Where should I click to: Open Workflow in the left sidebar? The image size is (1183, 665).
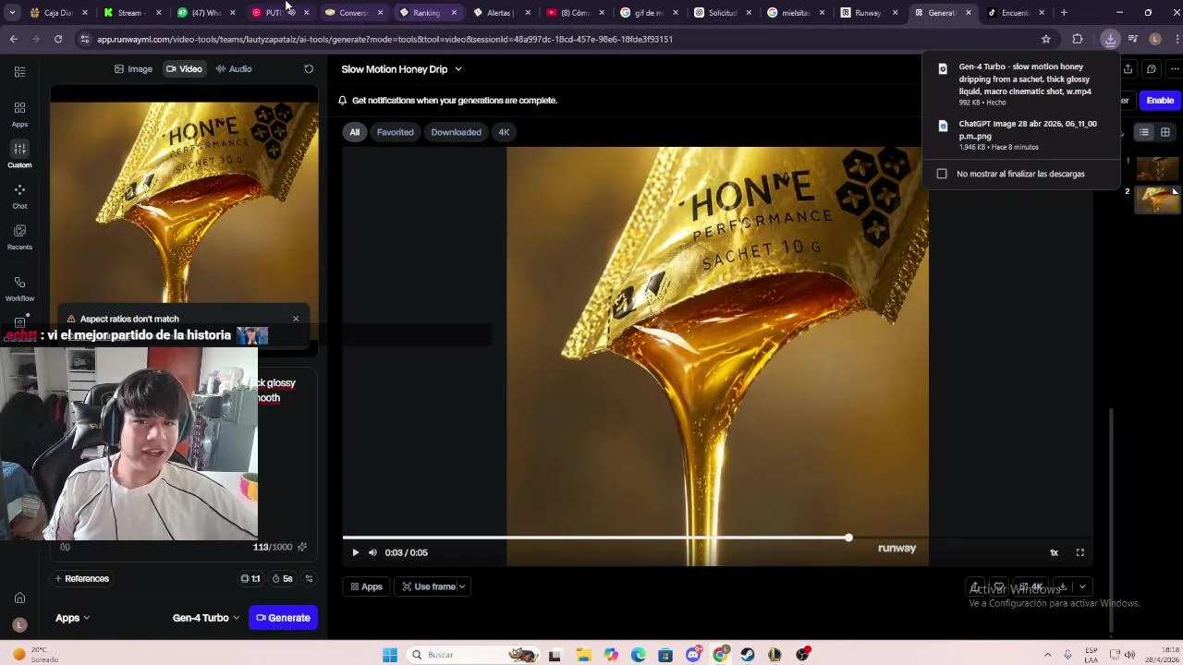coord(19,287)
